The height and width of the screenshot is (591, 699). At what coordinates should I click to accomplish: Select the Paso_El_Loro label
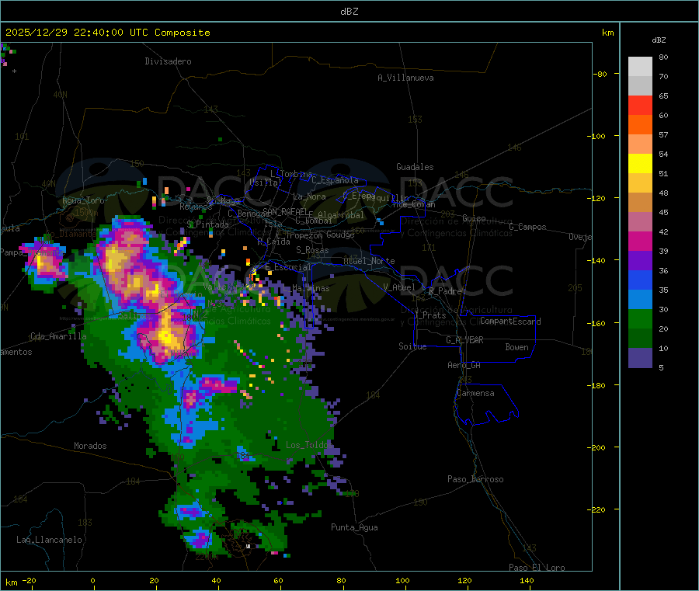click(x=537, y=568)
